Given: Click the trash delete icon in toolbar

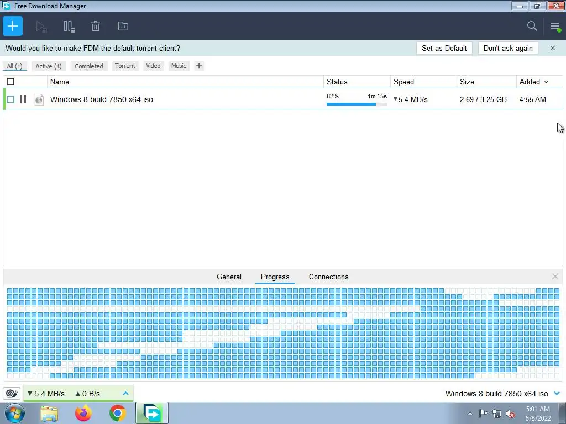Looking at the screenshot, I should (95, 26).
